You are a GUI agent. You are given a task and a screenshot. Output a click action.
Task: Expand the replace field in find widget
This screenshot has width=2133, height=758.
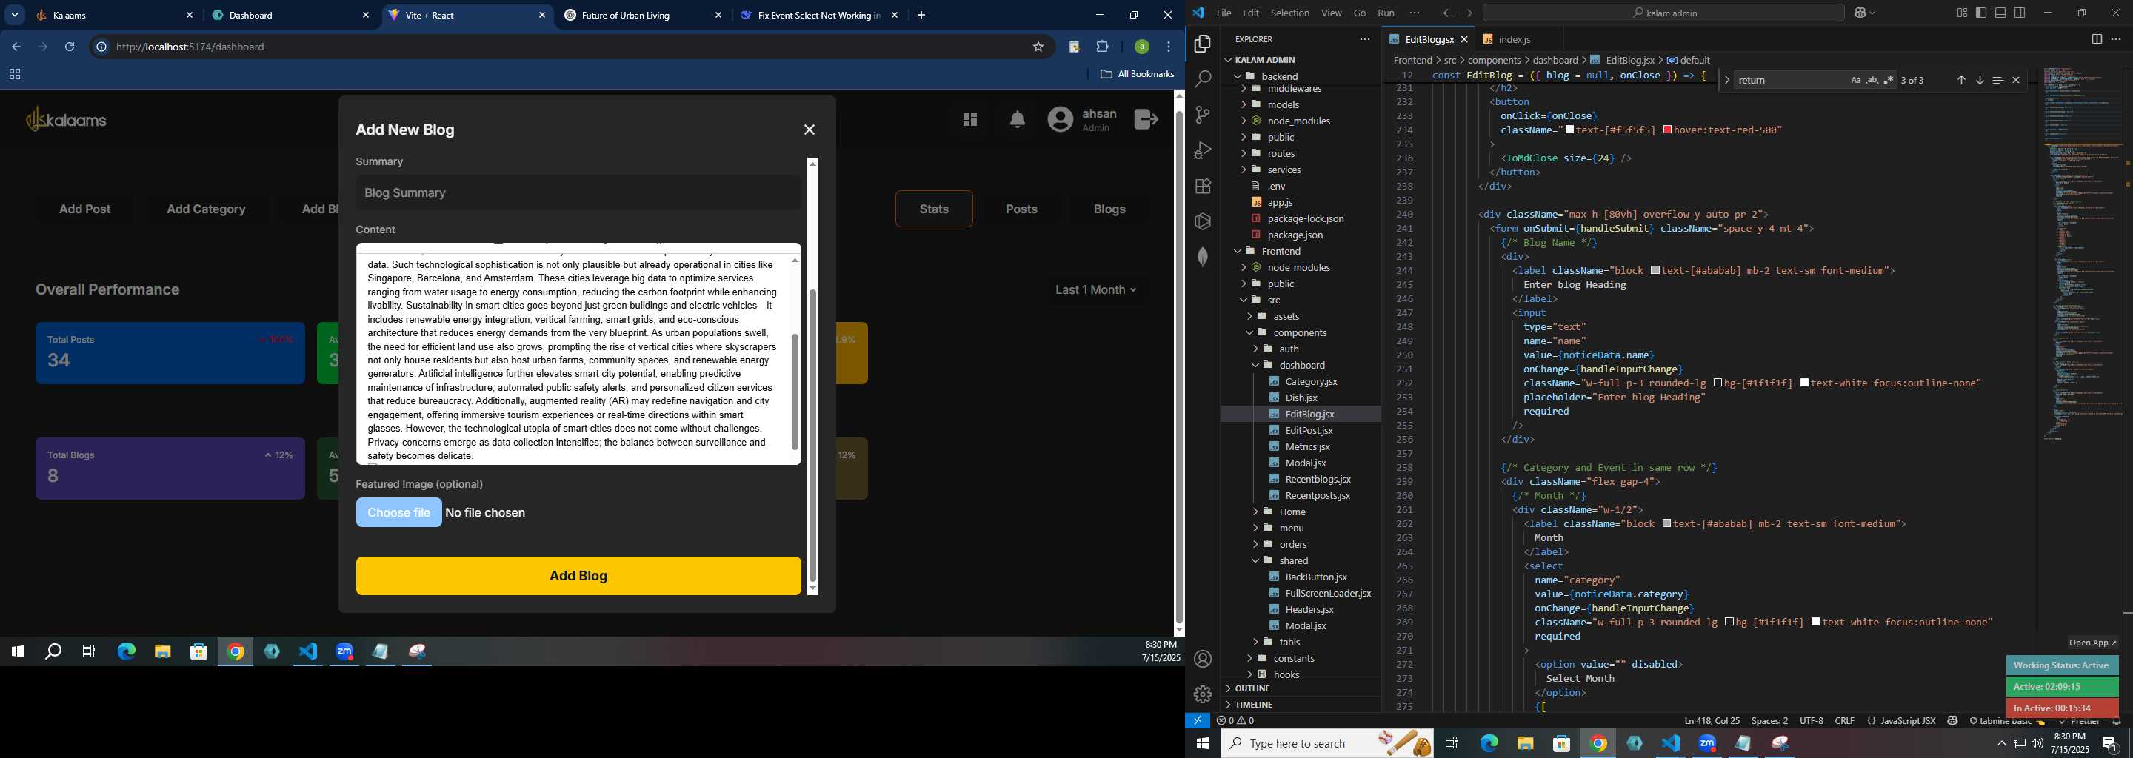click(x=1726, y=80)
